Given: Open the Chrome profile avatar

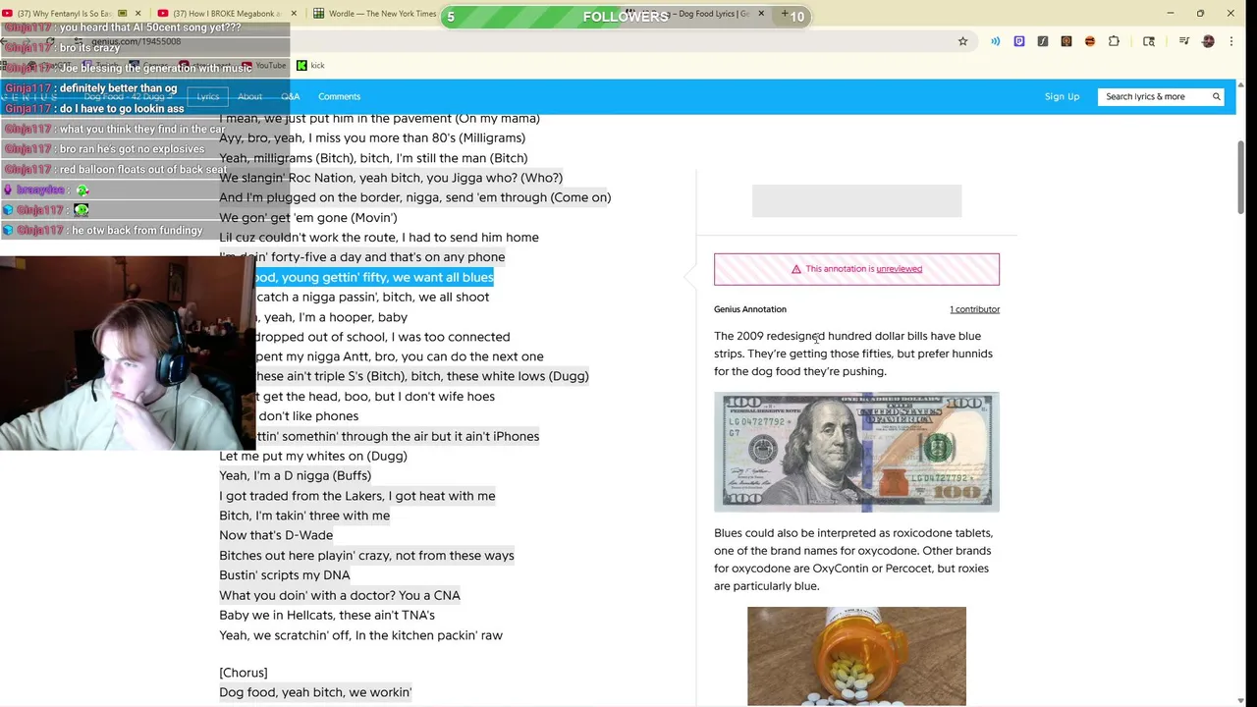Looking at the screenshot, I should (x=1208, y=41).
